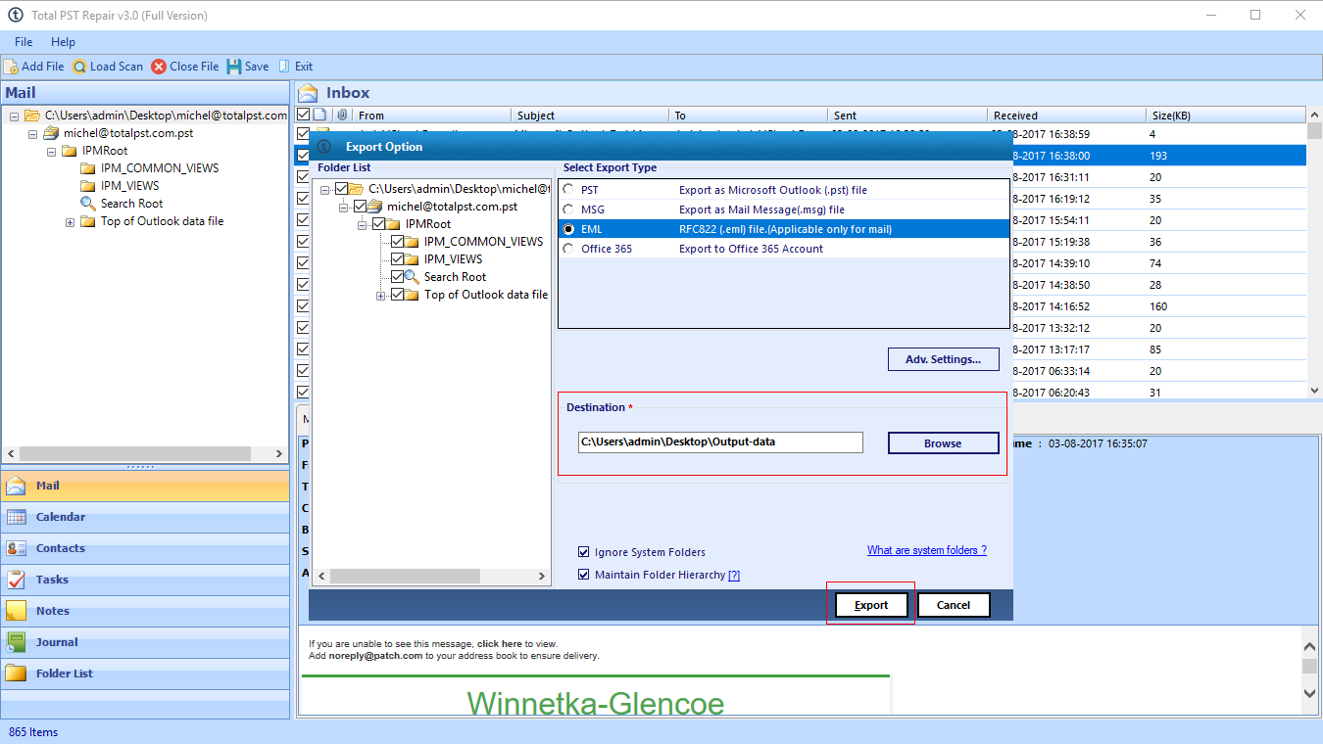Click the Close File toolbar icon
Viewport: 1323px width, 744px height.
(x=159, y=67)
